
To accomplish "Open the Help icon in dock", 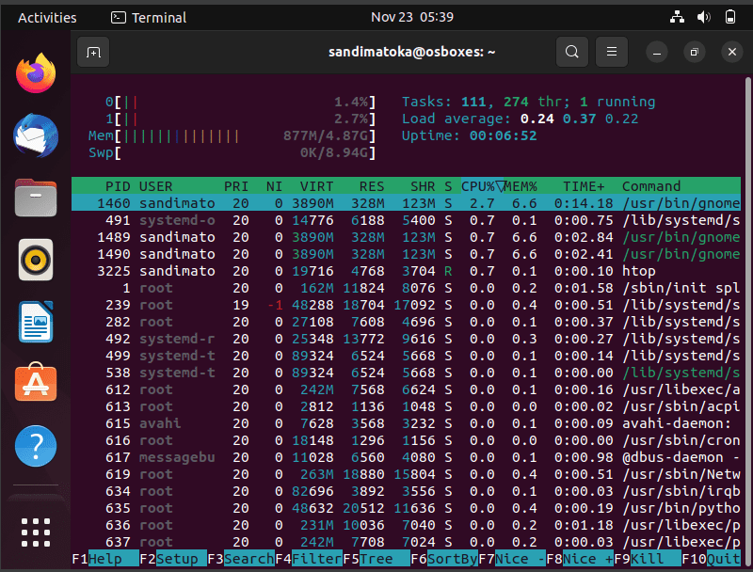I will (36, 446).
